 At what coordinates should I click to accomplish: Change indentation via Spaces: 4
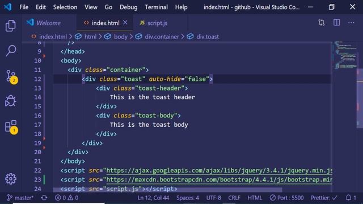click(188, 198)
